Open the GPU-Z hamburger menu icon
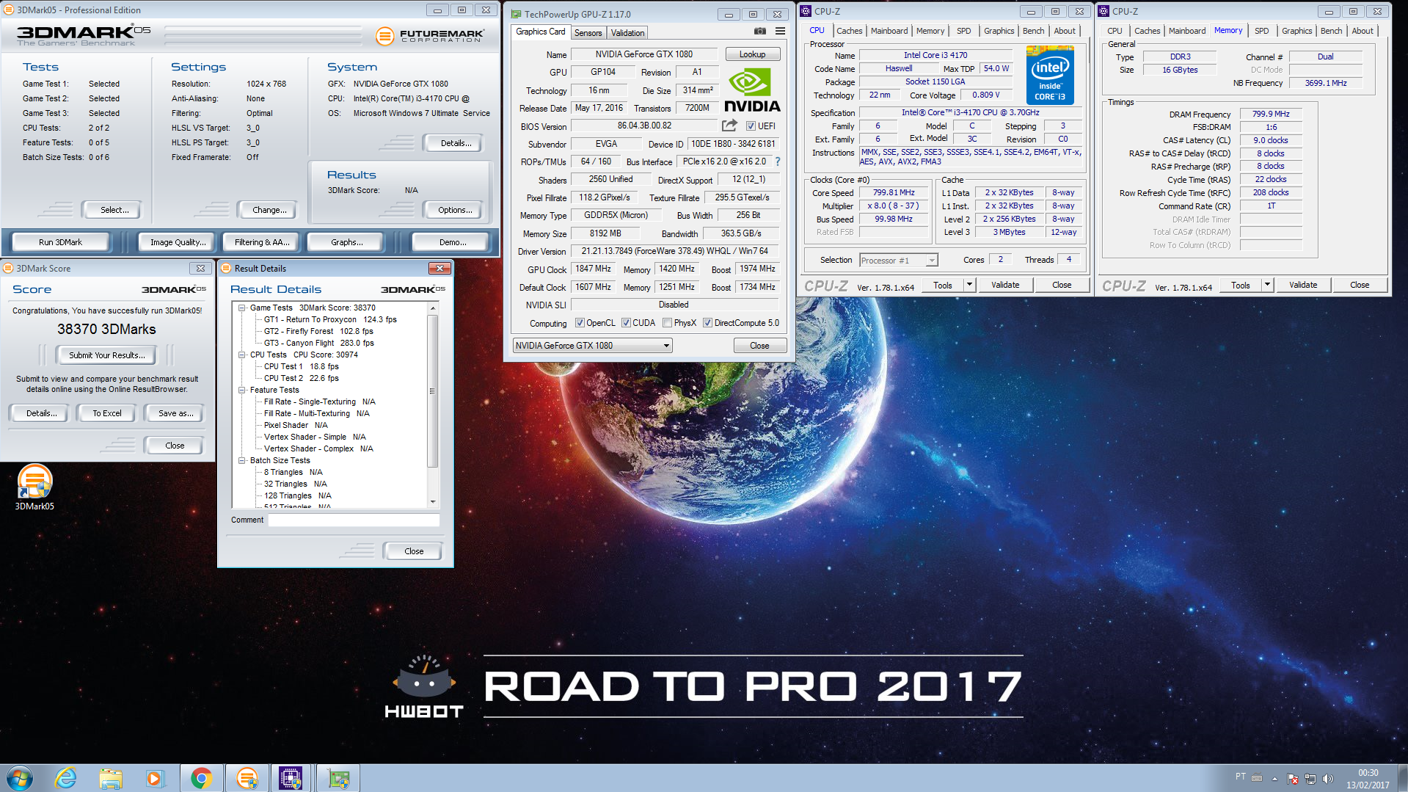1408x792 pixels. (x=780, y=31)
